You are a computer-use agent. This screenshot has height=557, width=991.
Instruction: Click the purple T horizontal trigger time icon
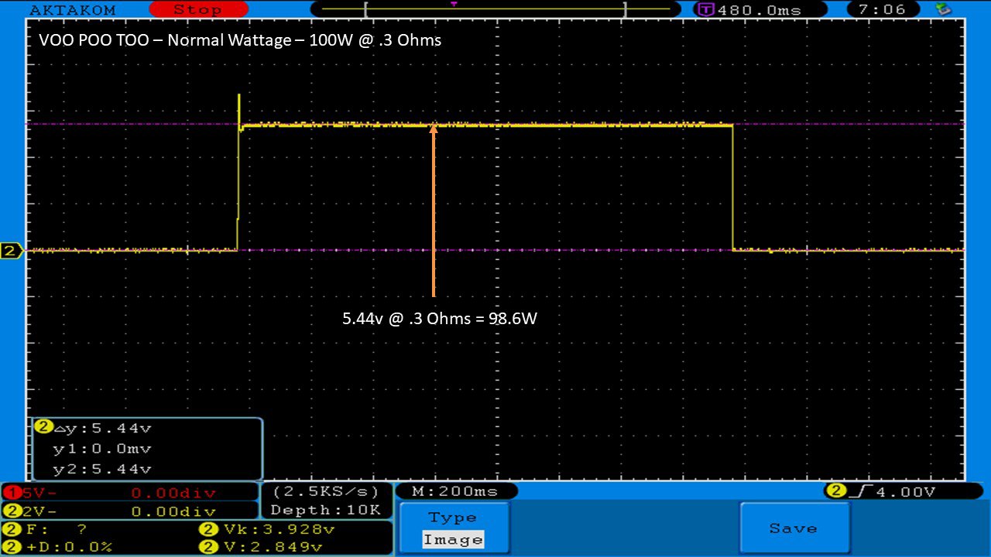[x=705, y=10]
